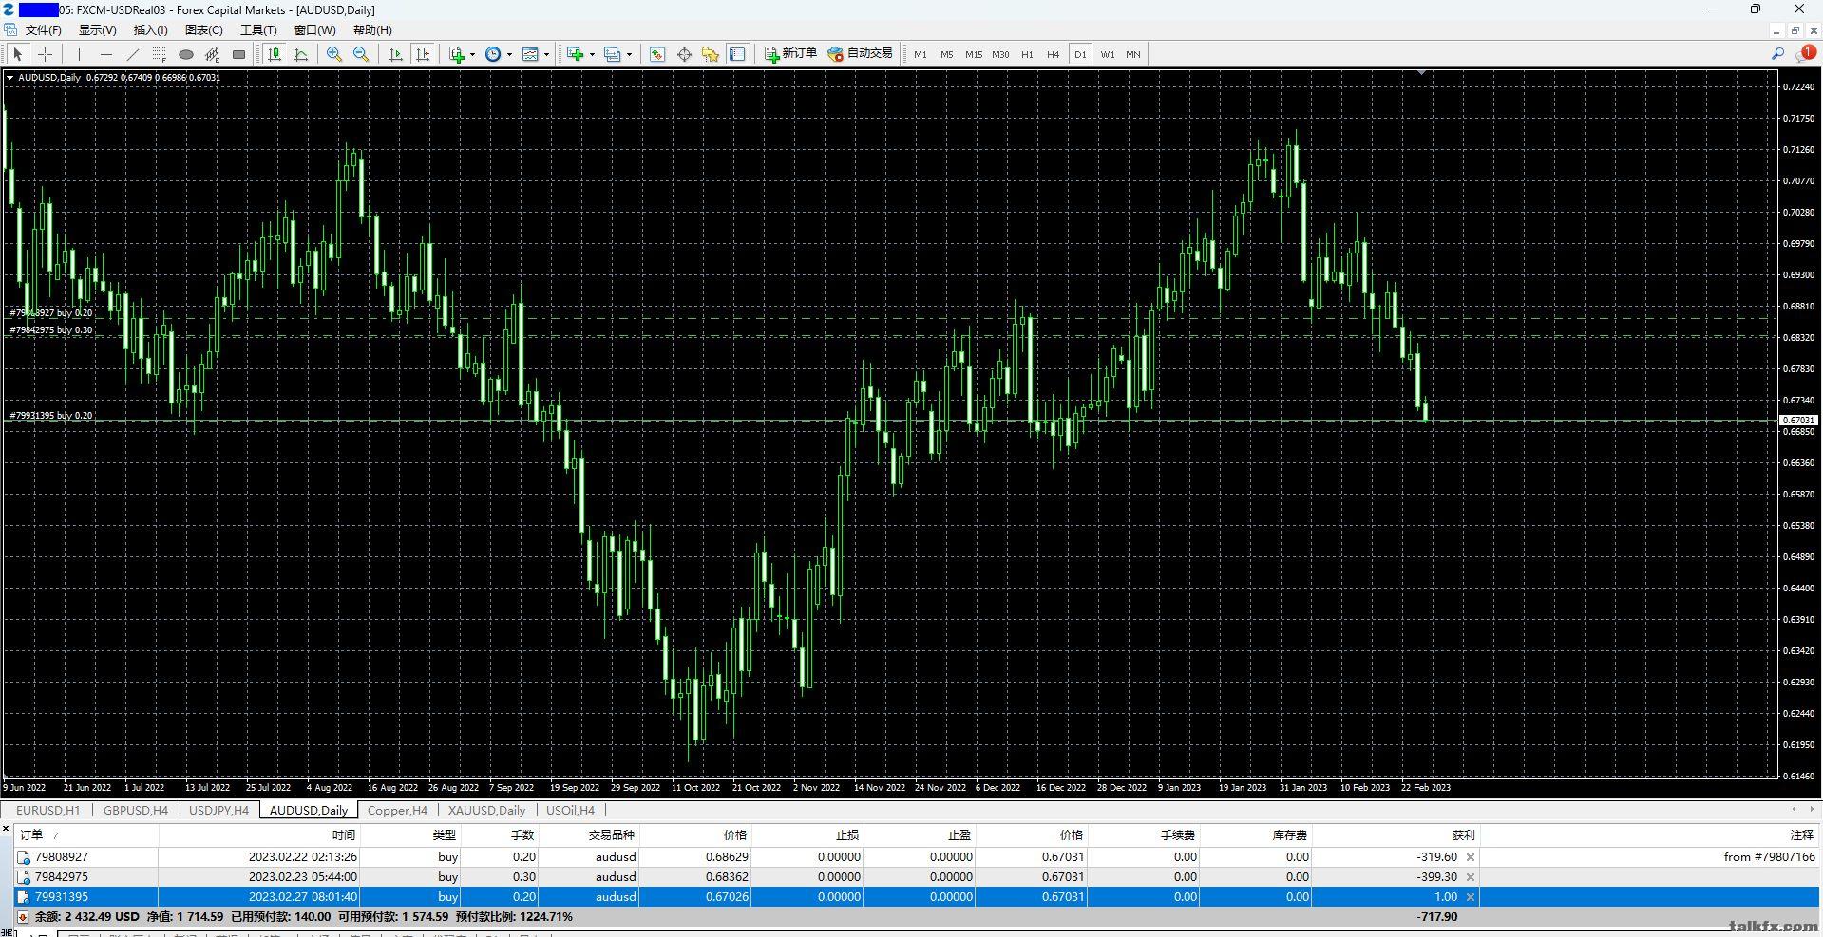Click the search magnifier icon

(x=1777, y=54)
